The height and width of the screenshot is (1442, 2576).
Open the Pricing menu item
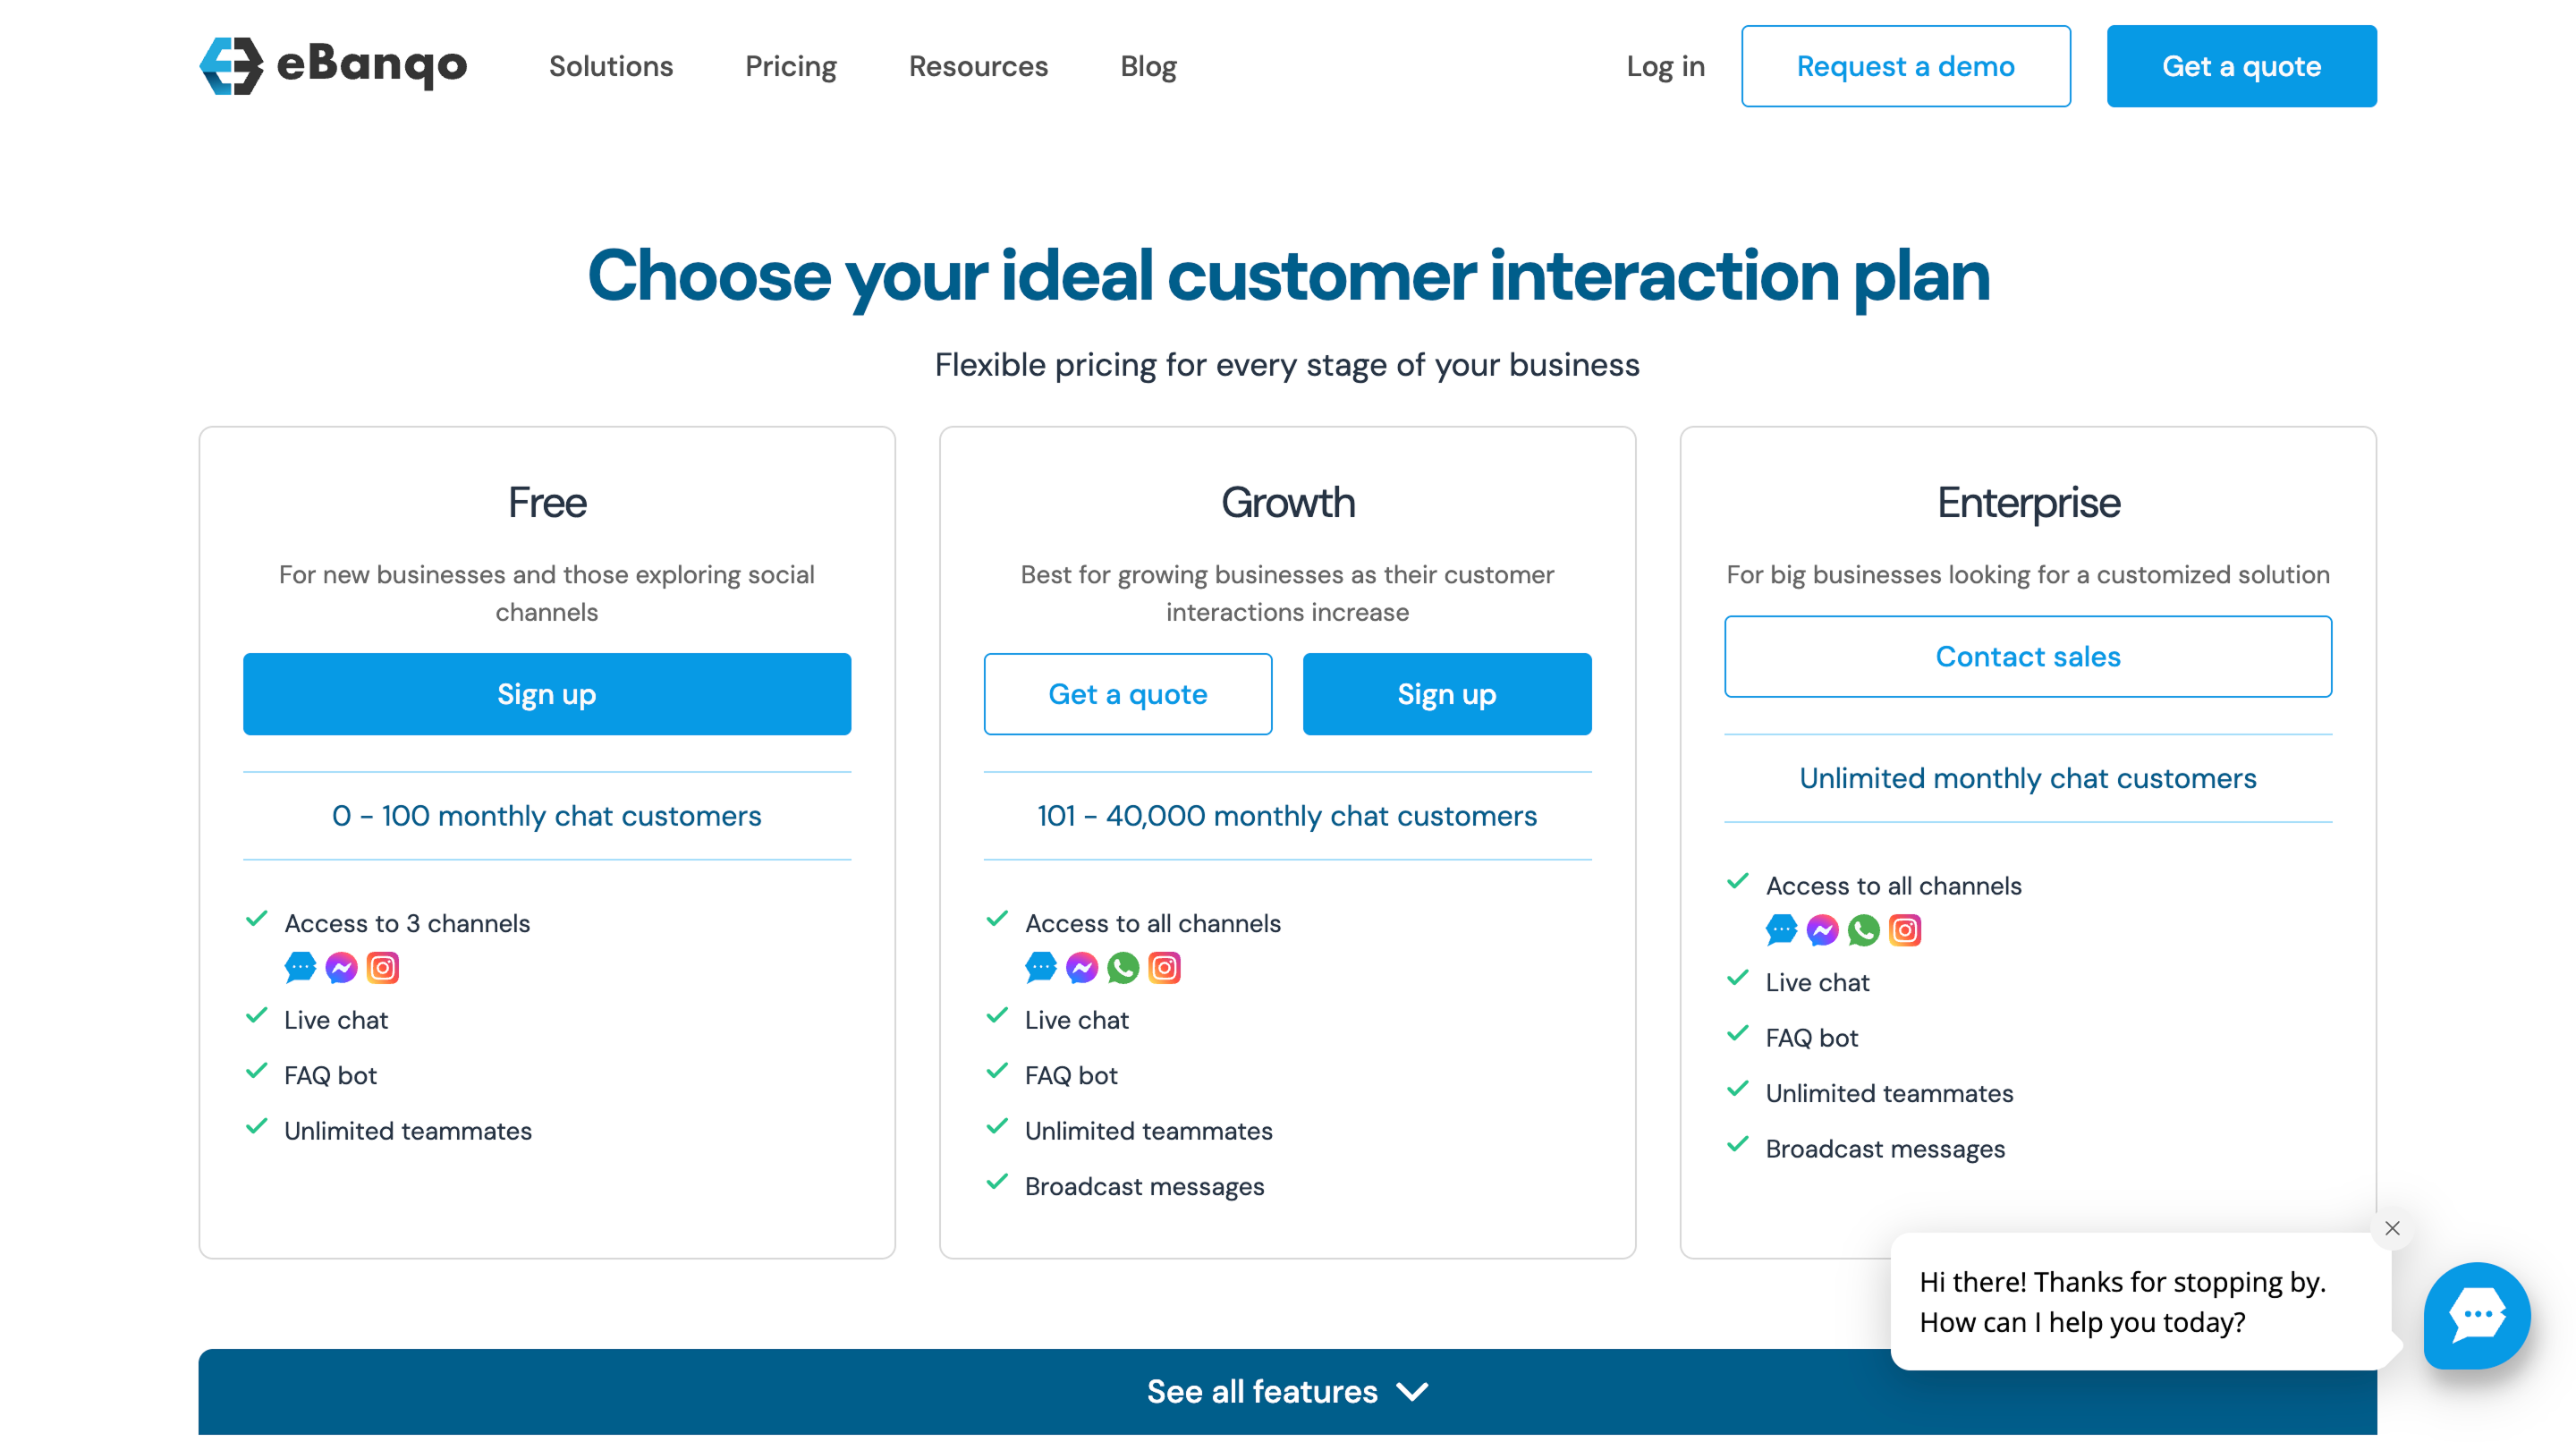coord(790,65)
